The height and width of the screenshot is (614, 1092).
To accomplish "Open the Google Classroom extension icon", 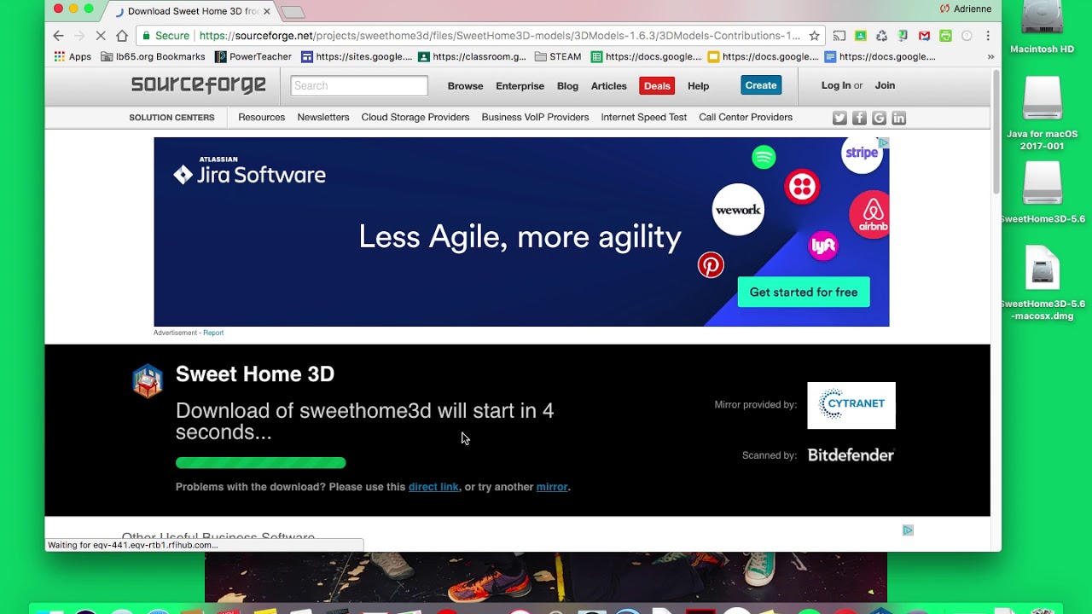I will point(861,36).
